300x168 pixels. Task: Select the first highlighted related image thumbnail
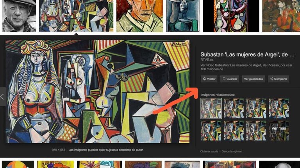tap(211, 108)
